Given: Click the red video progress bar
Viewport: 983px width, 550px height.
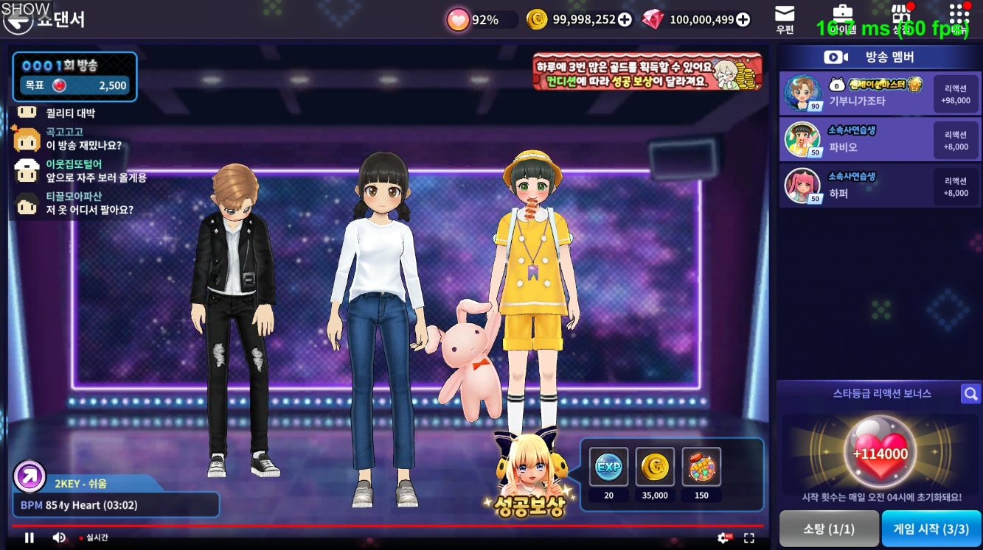Looking at the screenshot, I should (369, 526).
